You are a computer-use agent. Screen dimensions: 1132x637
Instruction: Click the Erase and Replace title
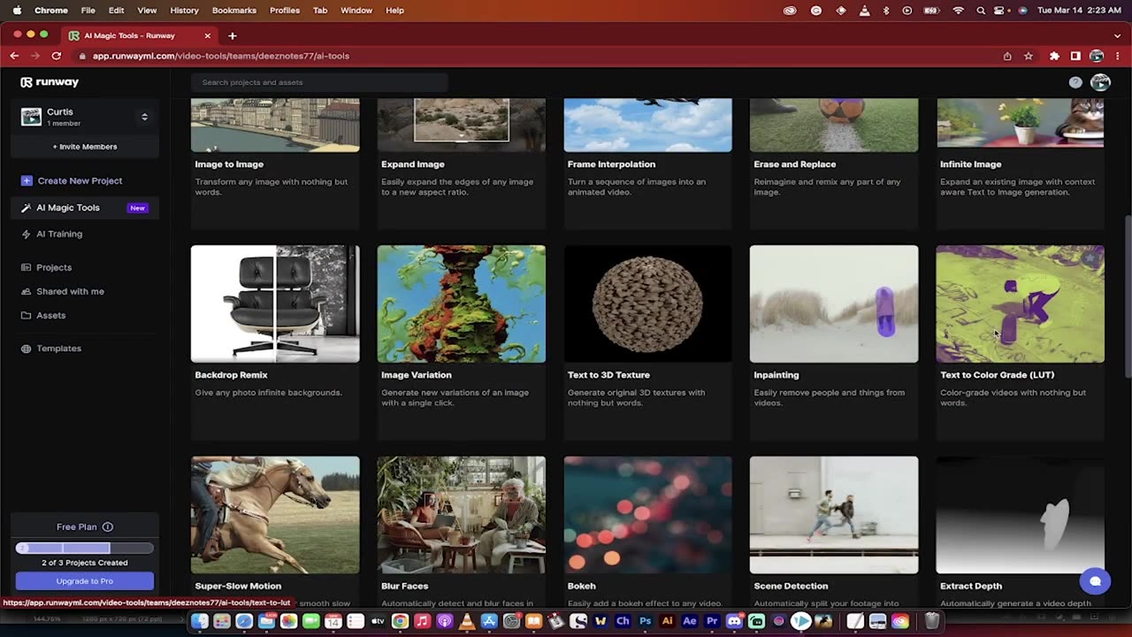[794, 165]
